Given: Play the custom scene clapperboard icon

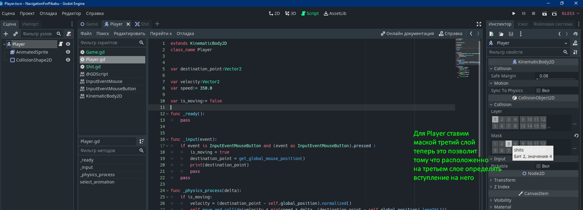Looking at the screenshot, I should 554,13.
